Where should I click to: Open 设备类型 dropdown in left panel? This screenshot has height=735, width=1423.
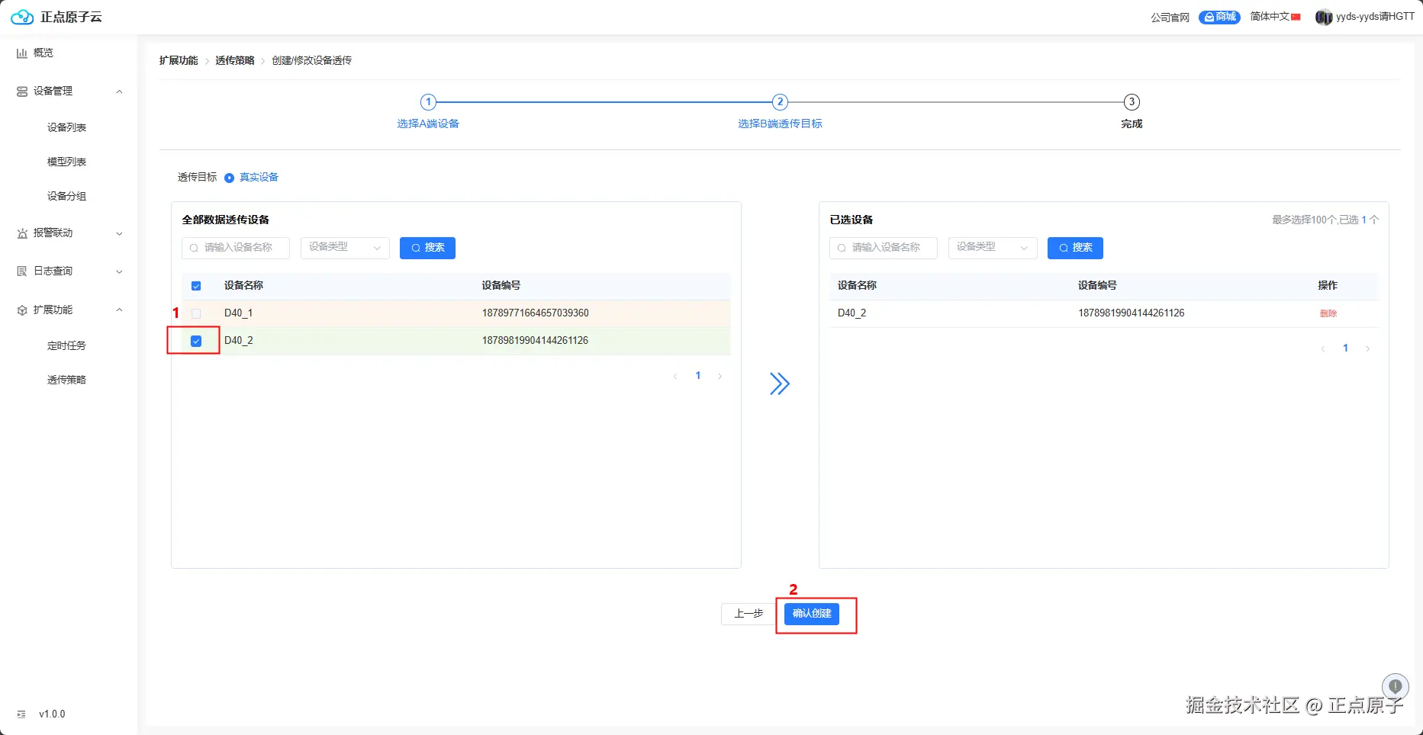click(345, 248)
